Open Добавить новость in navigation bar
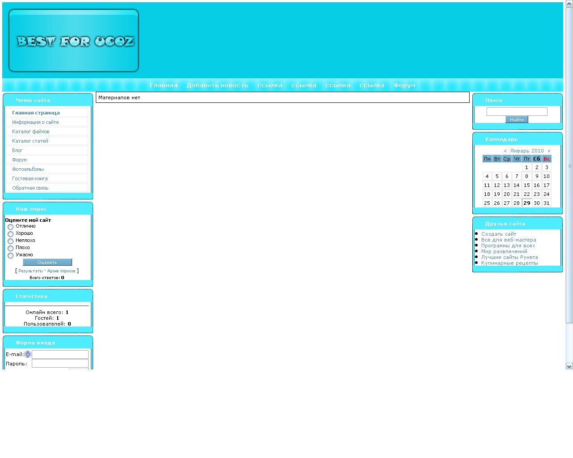 pos(217,85)
